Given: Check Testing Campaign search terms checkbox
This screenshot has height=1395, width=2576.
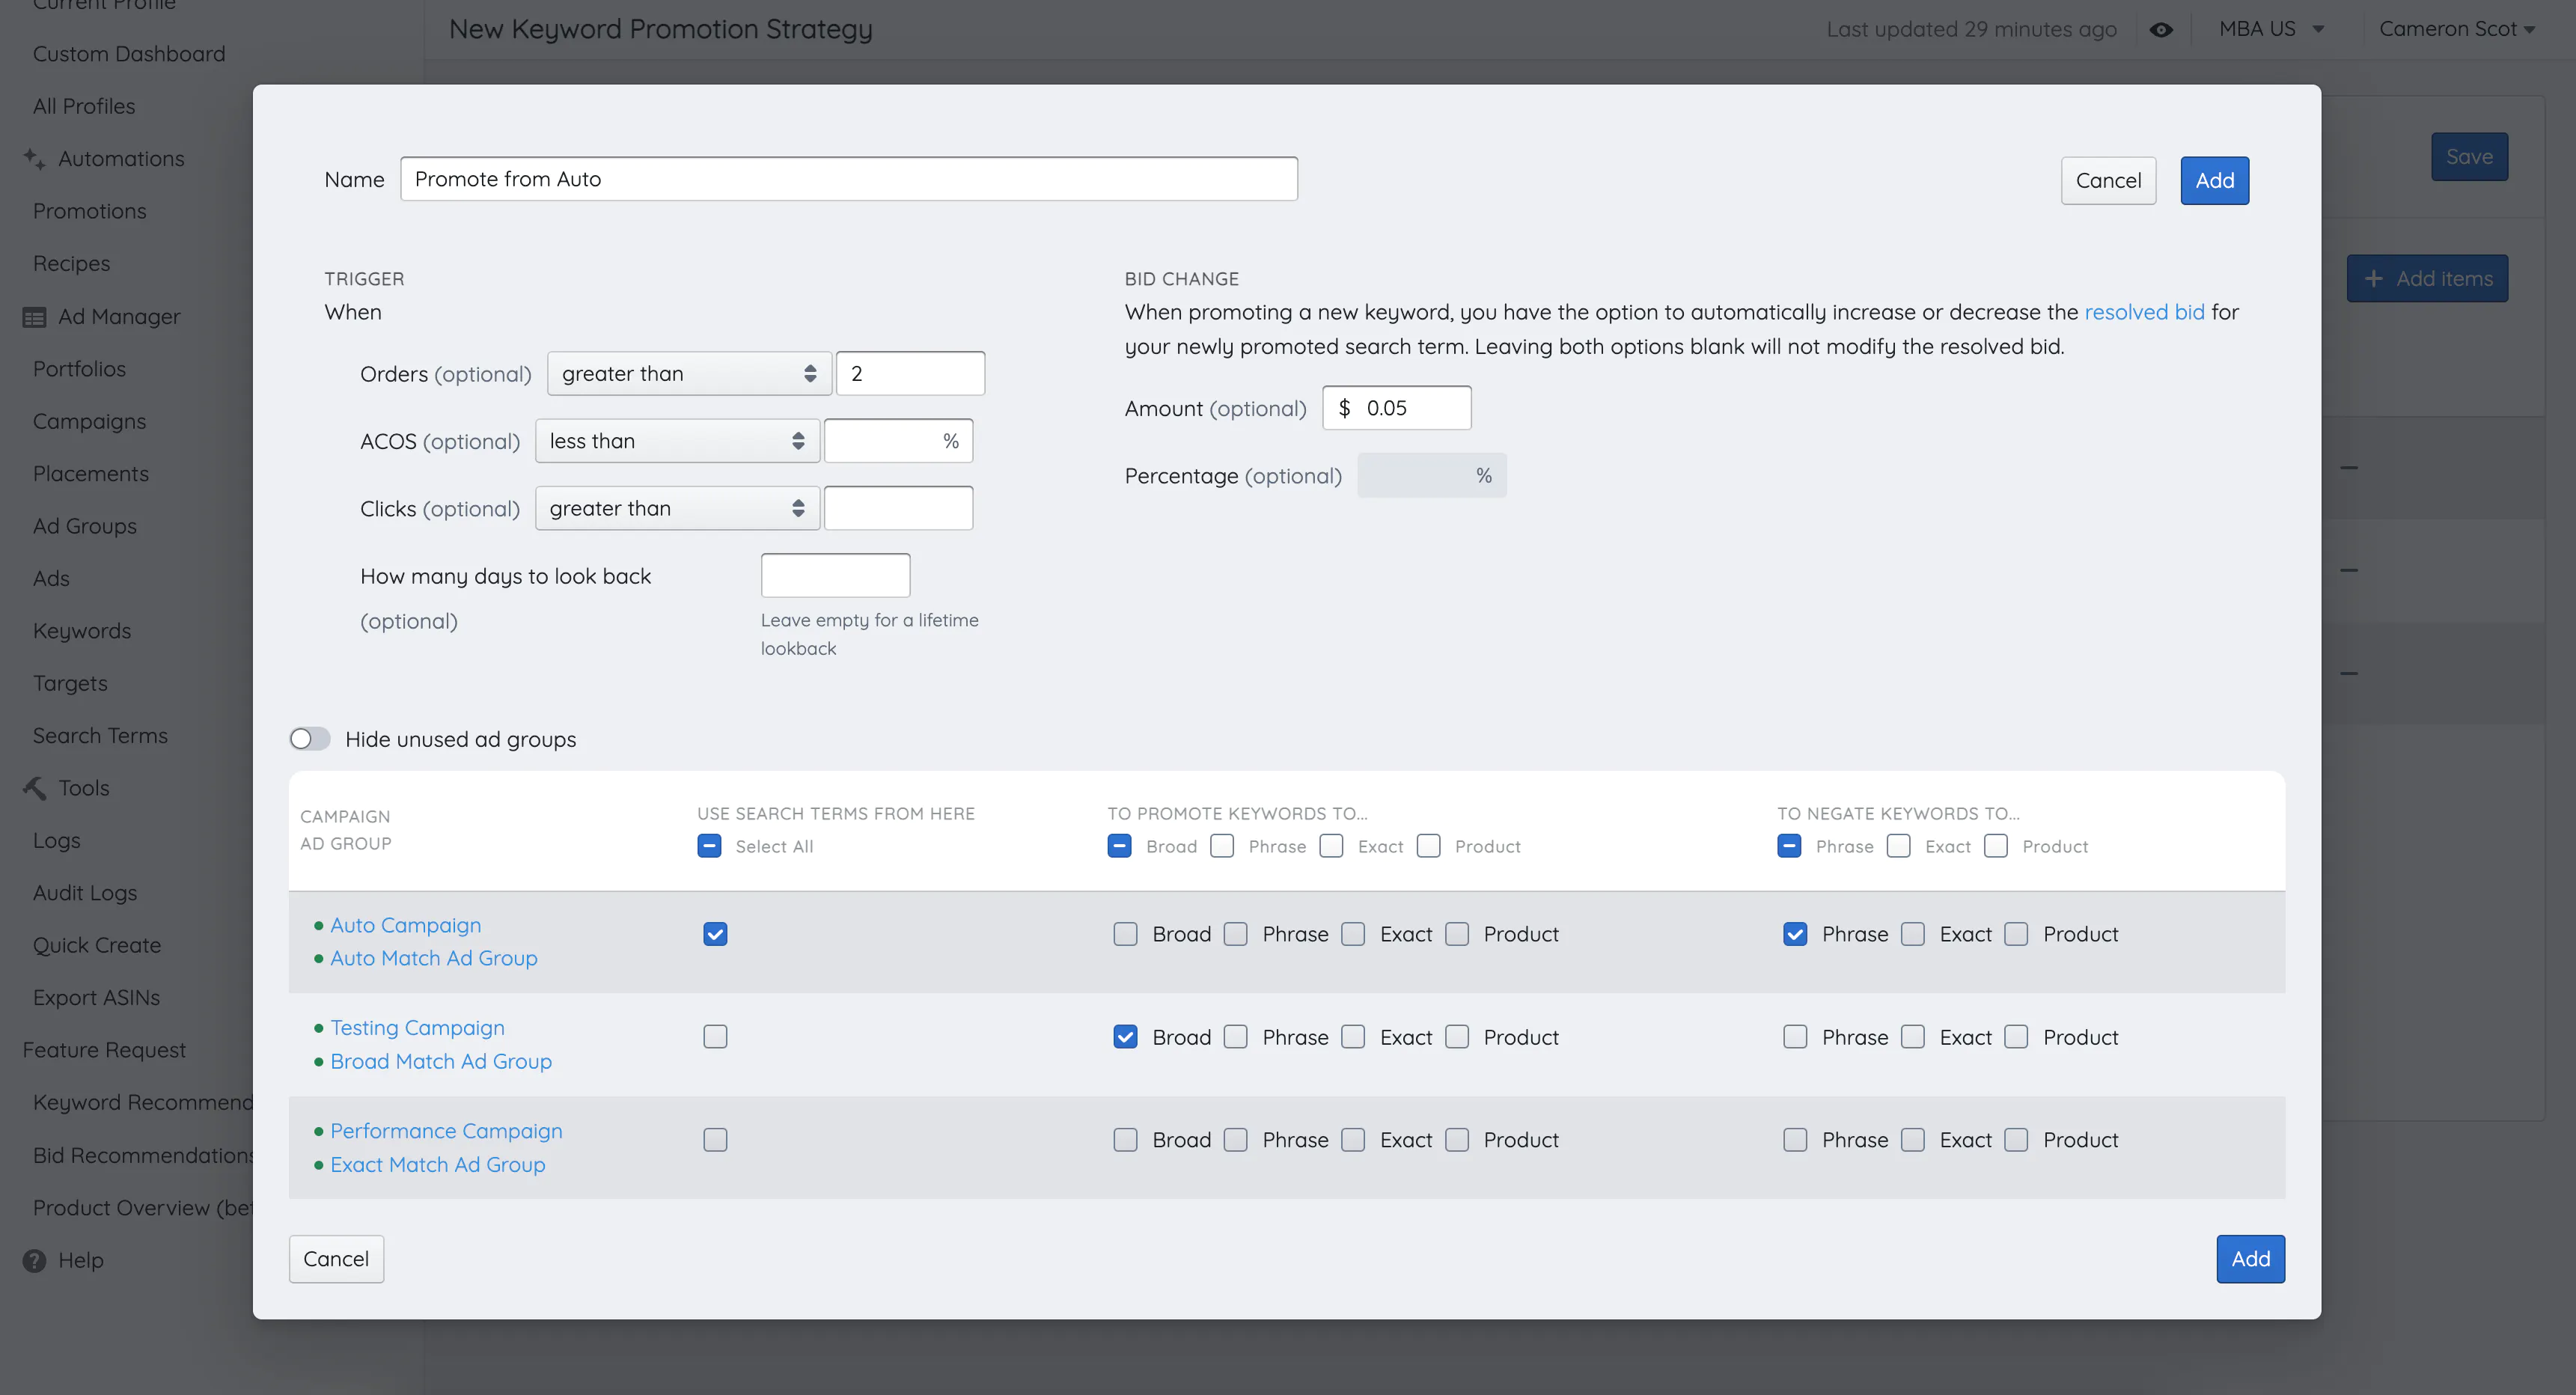Looking at the screenshot, I should [715, 1037].
